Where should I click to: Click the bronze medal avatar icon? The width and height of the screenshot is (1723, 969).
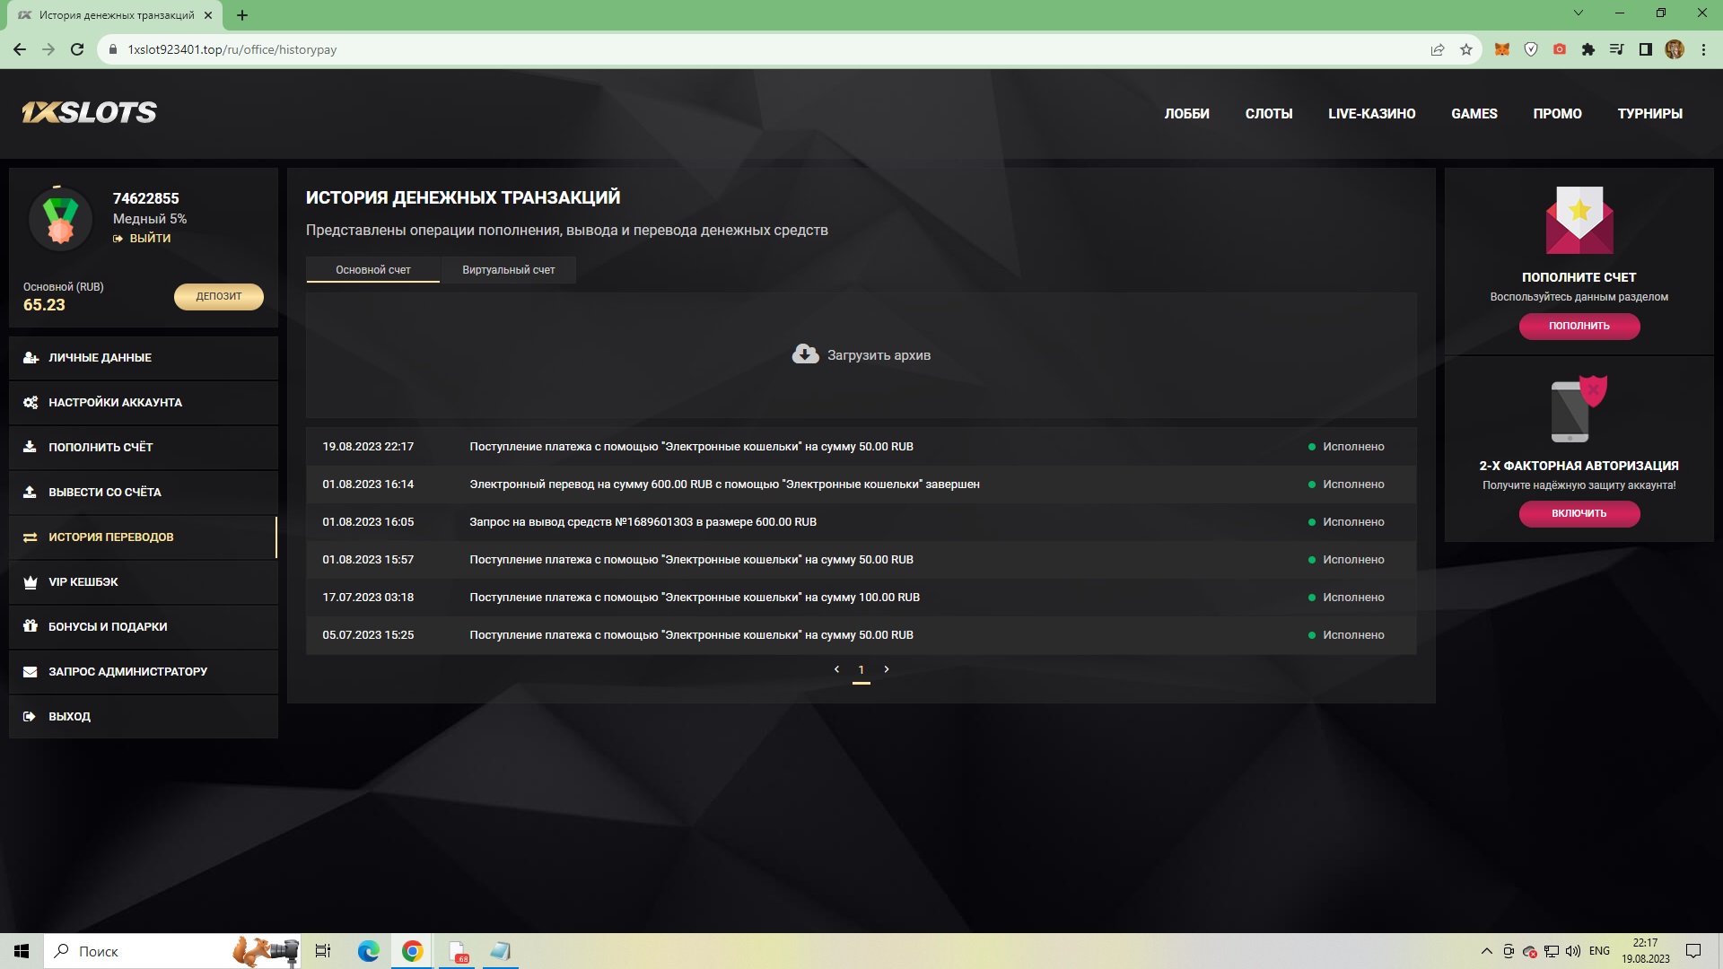click(60, 220)
